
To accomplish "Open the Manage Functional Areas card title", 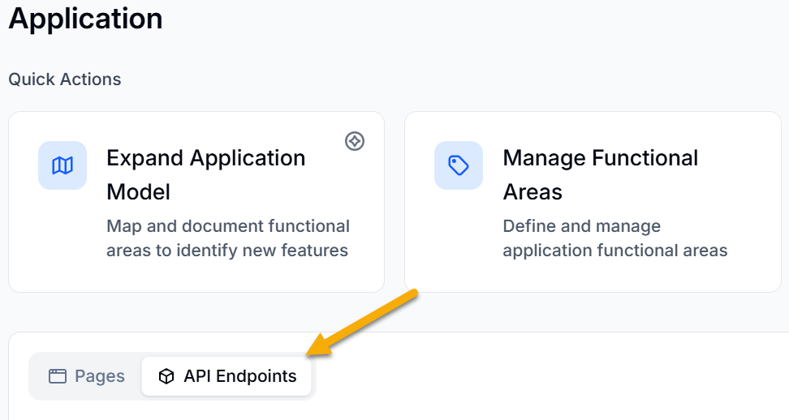I will (601, 175).
